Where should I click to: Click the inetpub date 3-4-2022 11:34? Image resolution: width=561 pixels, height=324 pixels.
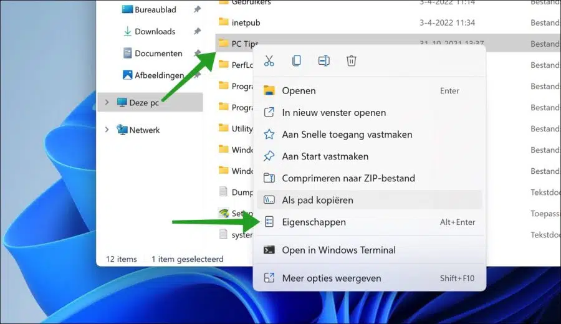447,23
